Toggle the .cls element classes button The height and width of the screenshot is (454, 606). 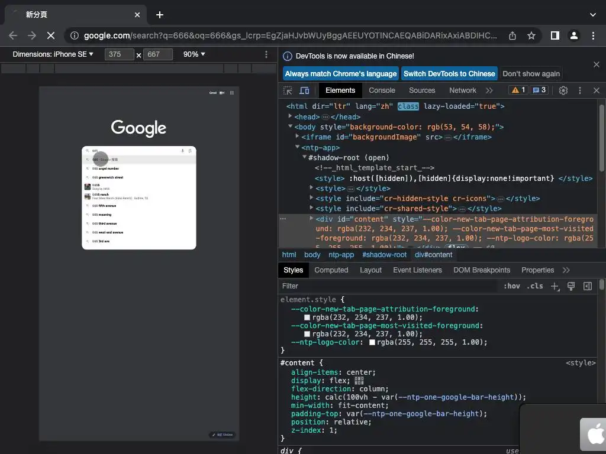coord(535,286)
